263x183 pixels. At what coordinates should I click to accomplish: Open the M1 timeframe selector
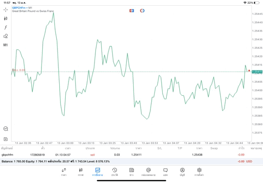[6, 45]
